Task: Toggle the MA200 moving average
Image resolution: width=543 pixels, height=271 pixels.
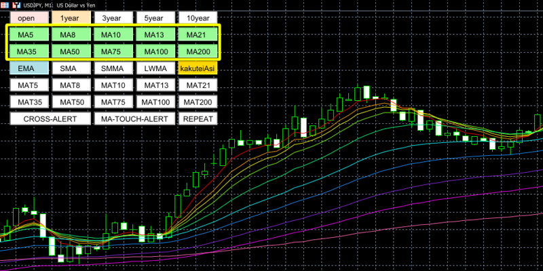Action: [x=197, y=51]
